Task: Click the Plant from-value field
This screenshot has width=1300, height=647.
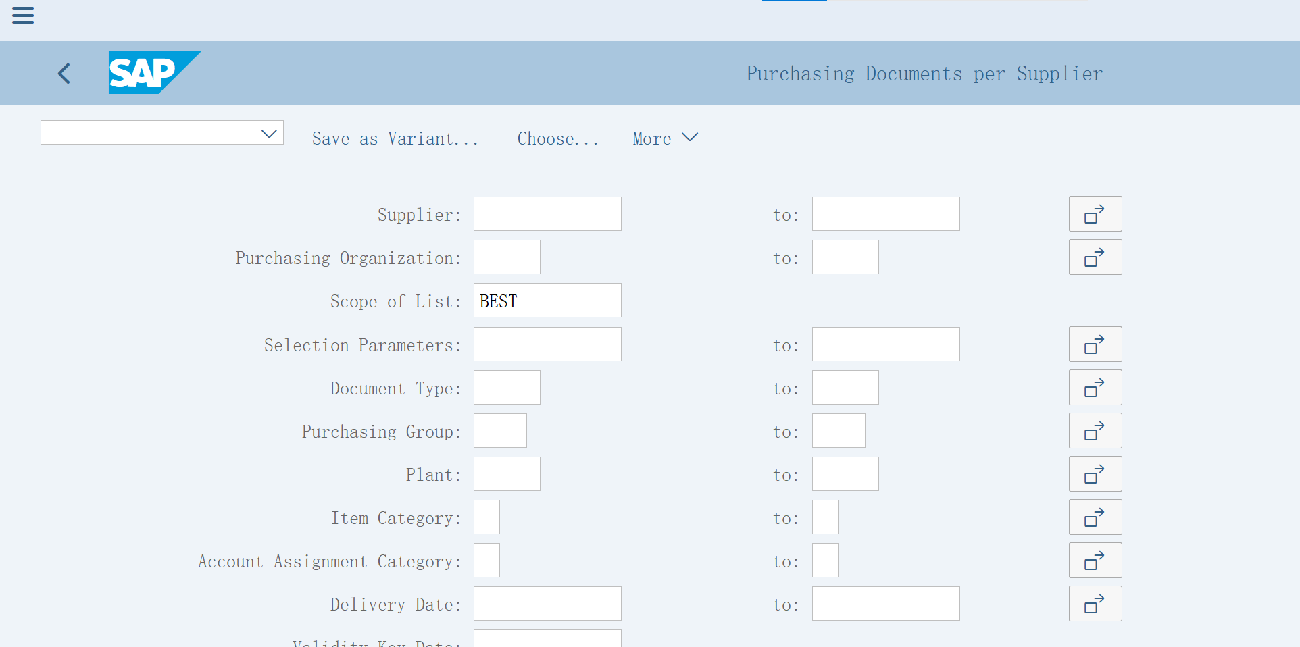Action: pos(507,474)
